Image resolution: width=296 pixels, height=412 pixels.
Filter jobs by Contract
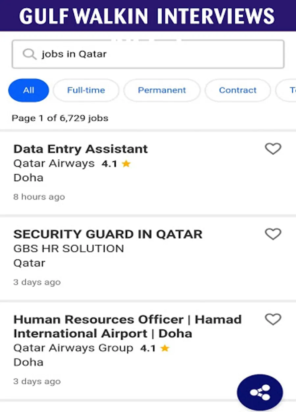[x=237, y=90]
